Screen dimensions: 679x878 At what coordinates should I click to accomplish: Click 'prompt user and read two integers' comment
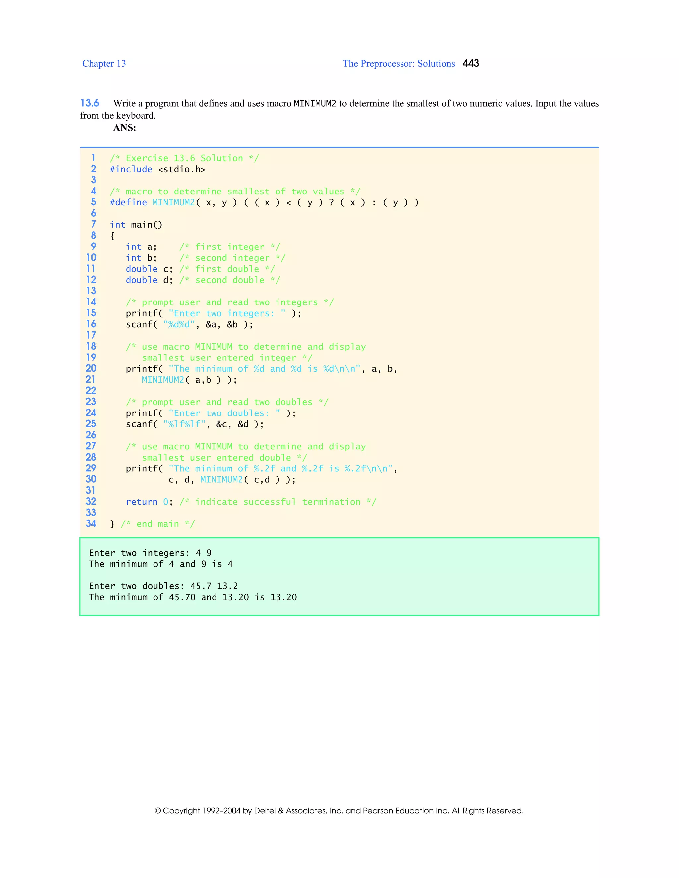click(230, 302)
